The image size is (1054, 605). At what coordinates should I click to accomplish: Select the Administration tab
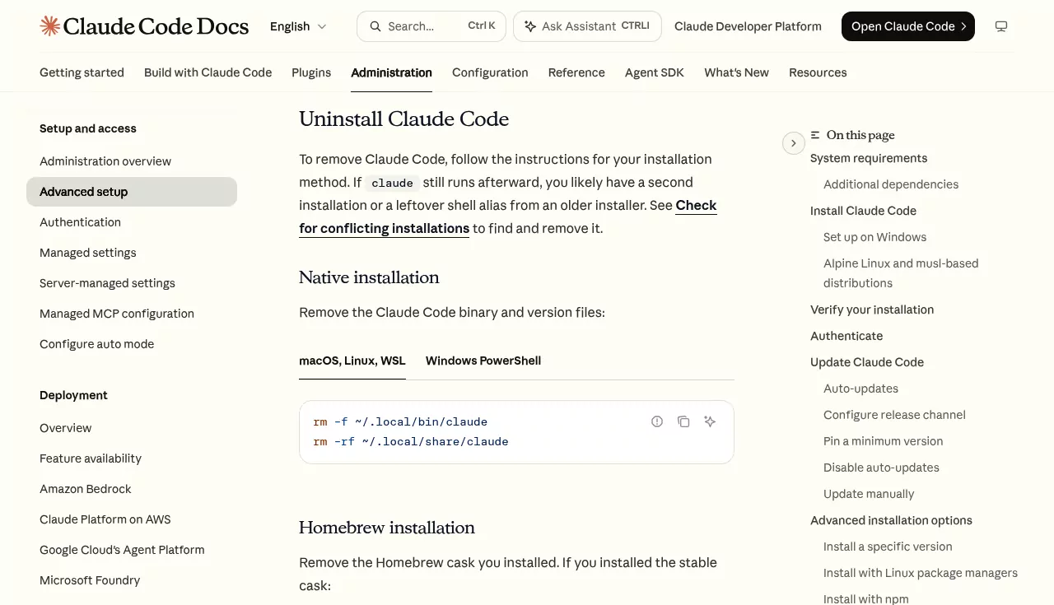391,72
